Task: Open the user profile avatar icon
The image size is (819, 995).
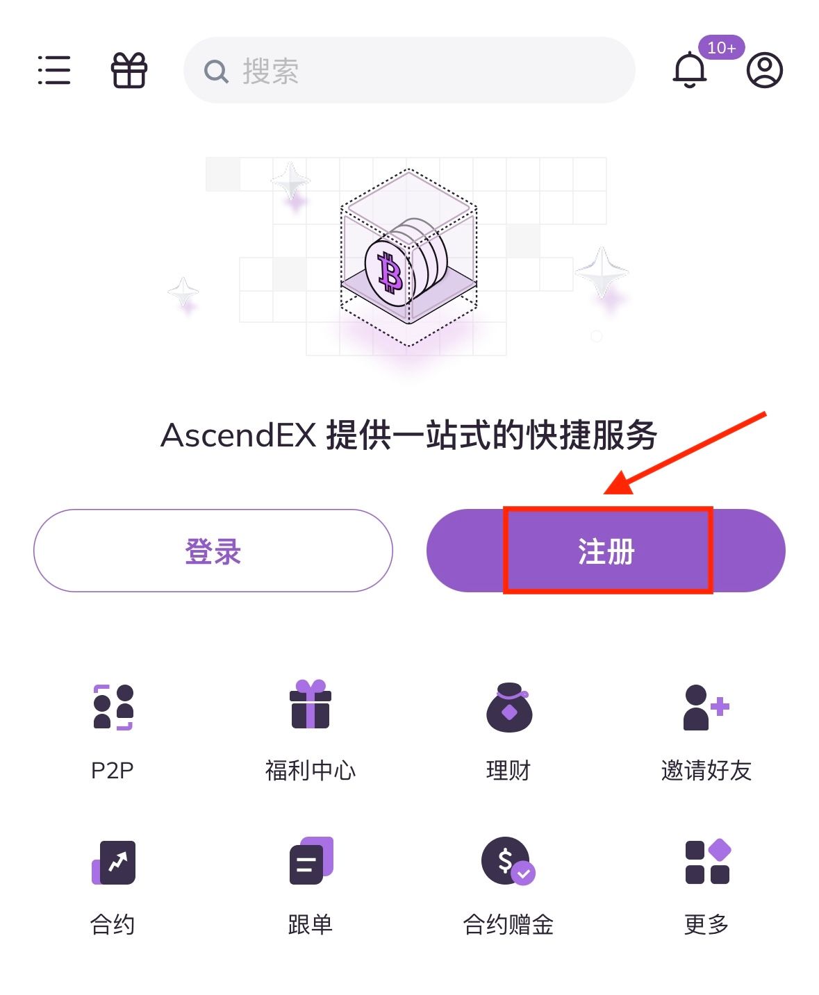Action: tap(765, 70)
